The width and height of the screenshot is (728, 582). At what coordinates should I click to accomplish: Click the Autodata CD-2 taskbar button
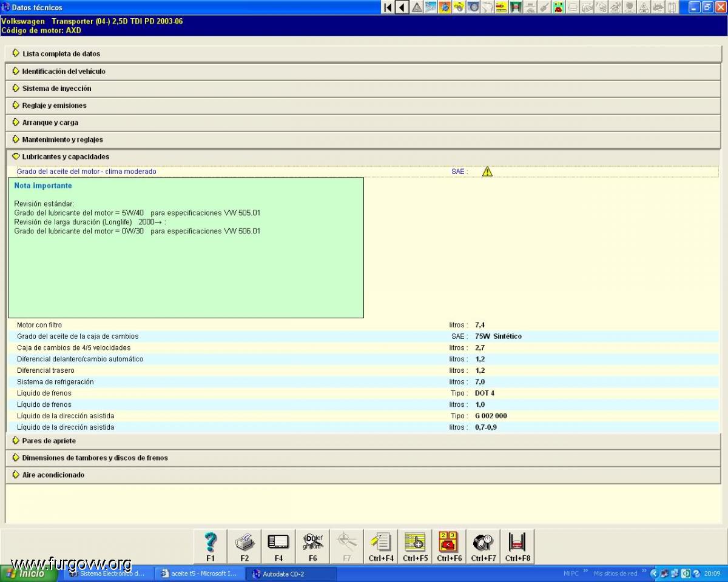[x=291, y=574]
